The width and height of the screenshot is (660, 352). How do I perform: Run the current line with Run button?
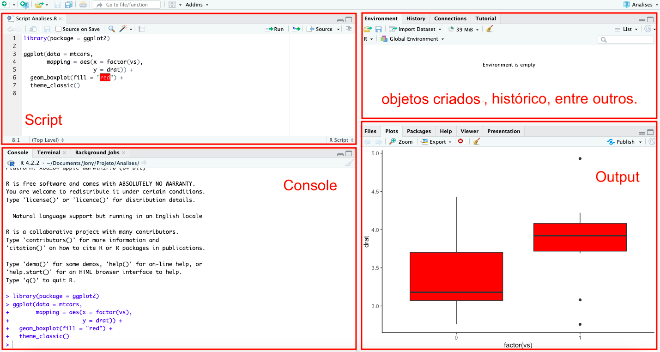point(274,29)
